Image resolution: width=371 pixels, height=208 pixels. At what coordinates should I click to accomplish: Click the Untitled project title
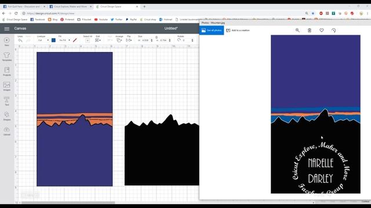[x=171, y=28]
